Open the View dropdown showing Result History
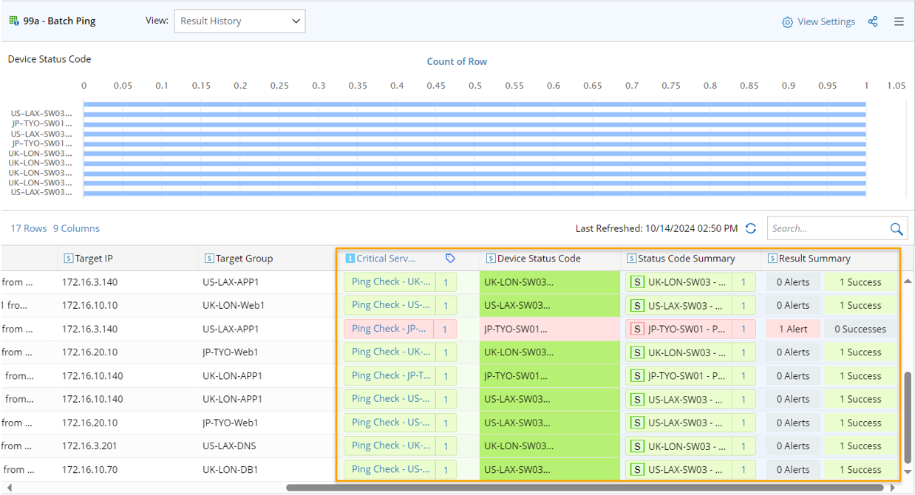The width and height of the screenshot is (915, 495). point(239,21)
